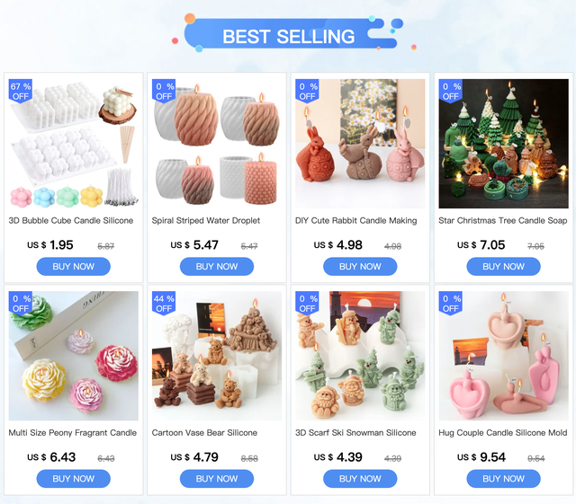View the DIY Cute Rabbit Candle photo
This screenshot has width=576, height=504.
360,144
